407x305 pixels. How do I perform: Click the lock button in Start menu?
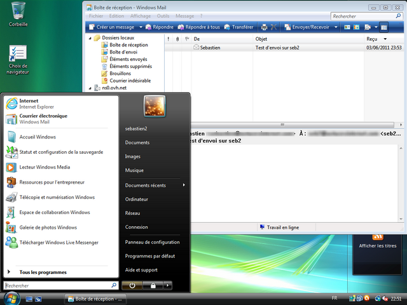(x=153, y=285)
